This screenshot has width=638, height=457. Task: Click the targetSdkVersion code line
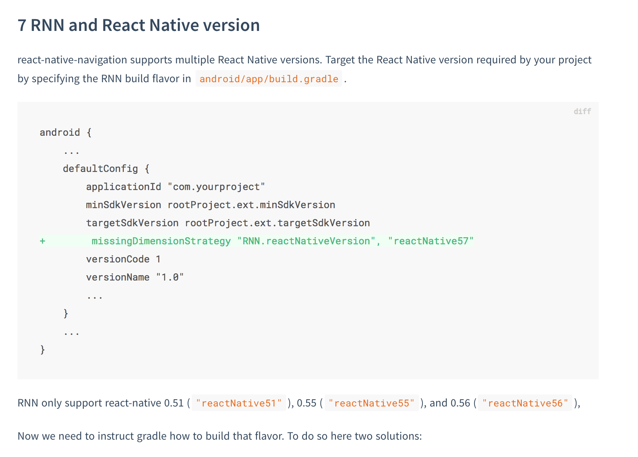pyautogui.click(x=228, y=223)
